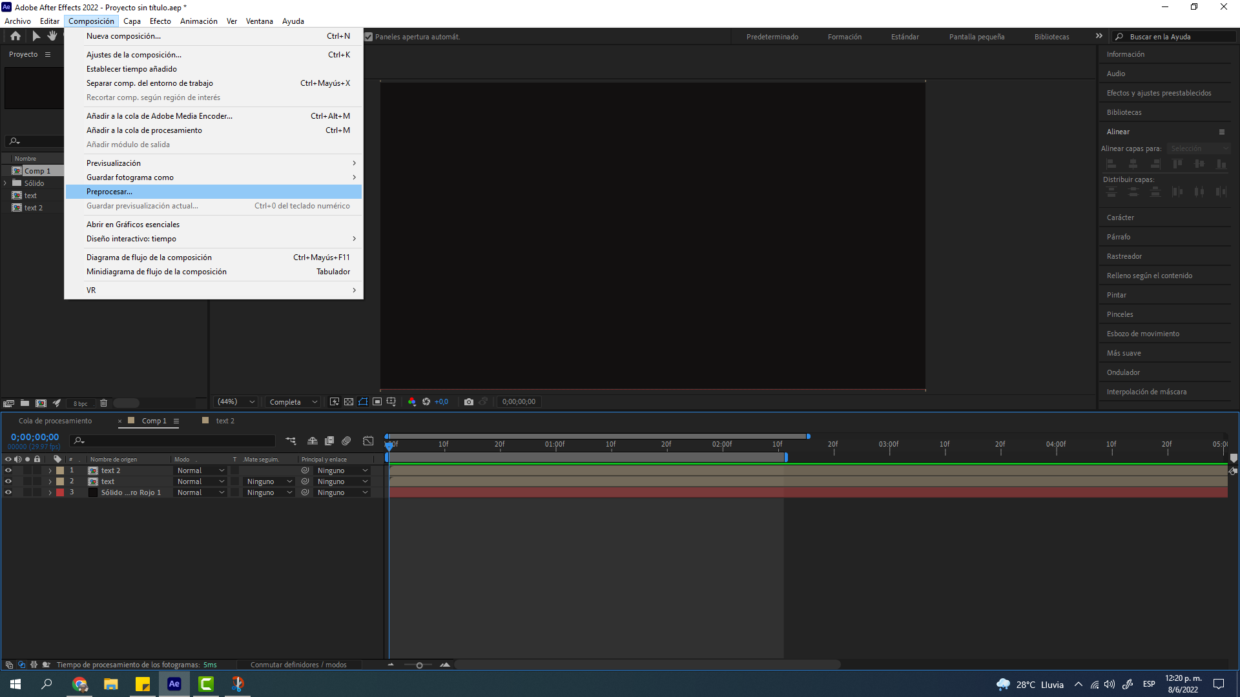The height and width of the screenshot is (697, 1240).
Task: Click timeline zoom slider handle
Action: click(x=419, y=665)
